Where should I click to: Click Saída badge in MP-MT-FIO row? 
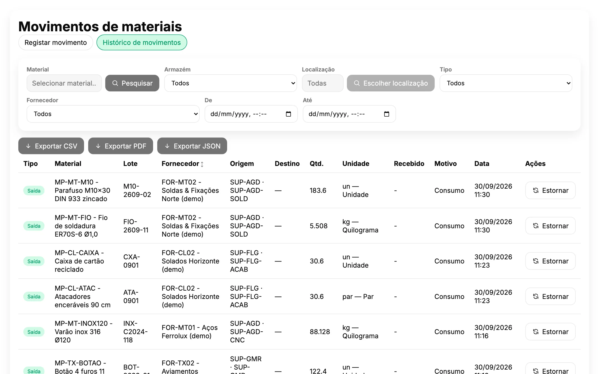(34, 226)
